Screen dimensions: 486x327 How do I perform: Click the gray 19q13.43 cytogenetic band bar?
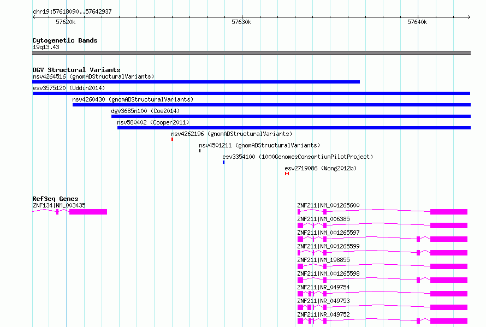(251, 53)
